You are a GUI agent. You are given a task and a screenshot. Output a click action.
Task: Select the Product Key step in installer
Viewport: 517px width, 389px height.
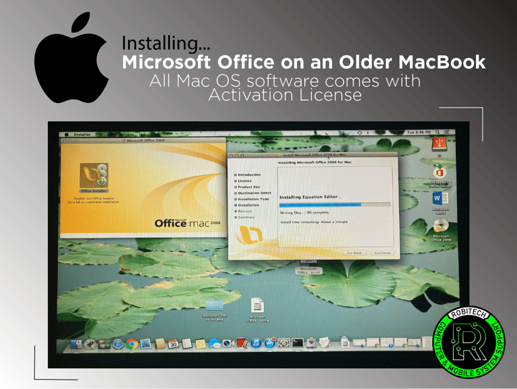[x=248, y=187]
